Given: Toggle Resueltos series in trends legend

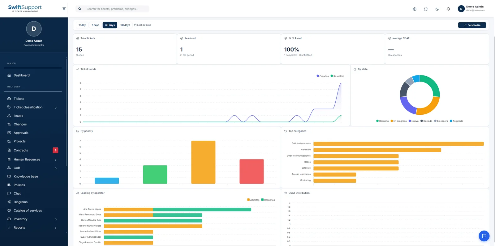Looking at the screenshot, I should point(337,76).
